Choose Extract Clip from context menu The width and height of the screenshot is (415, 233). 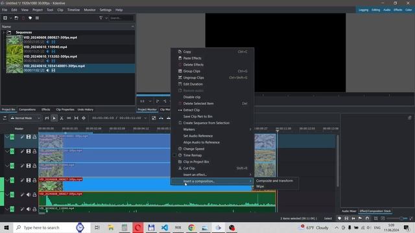coord(212,110)
